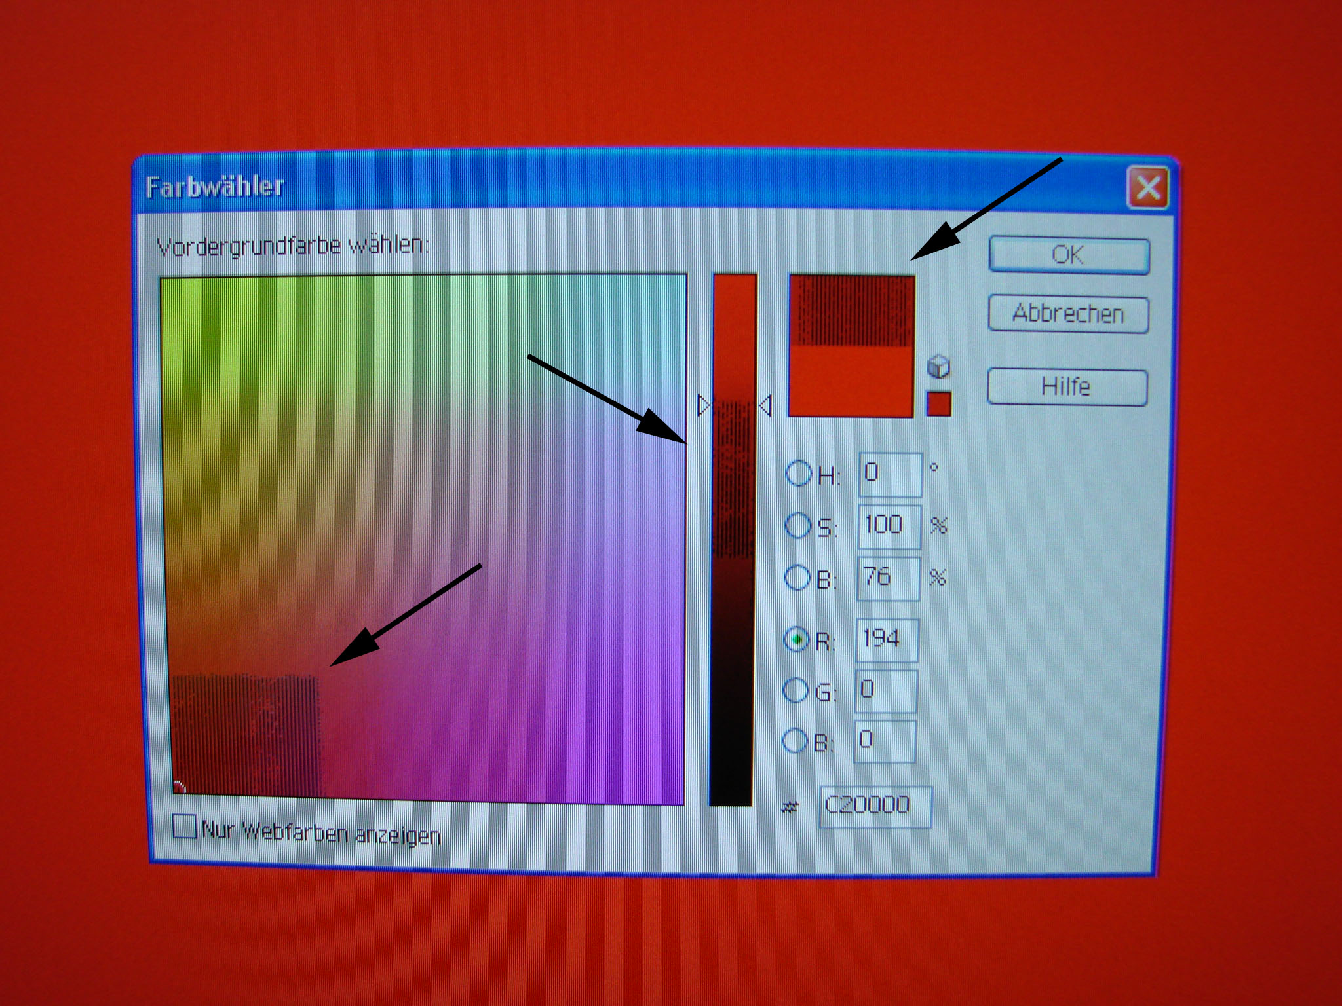Click the R value field showing 194
Screen dimensions: 1342x1006
[886, 639]
